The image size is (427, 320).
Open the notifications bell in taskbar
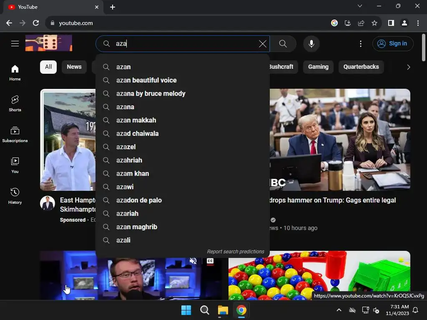tap(416, 310)
